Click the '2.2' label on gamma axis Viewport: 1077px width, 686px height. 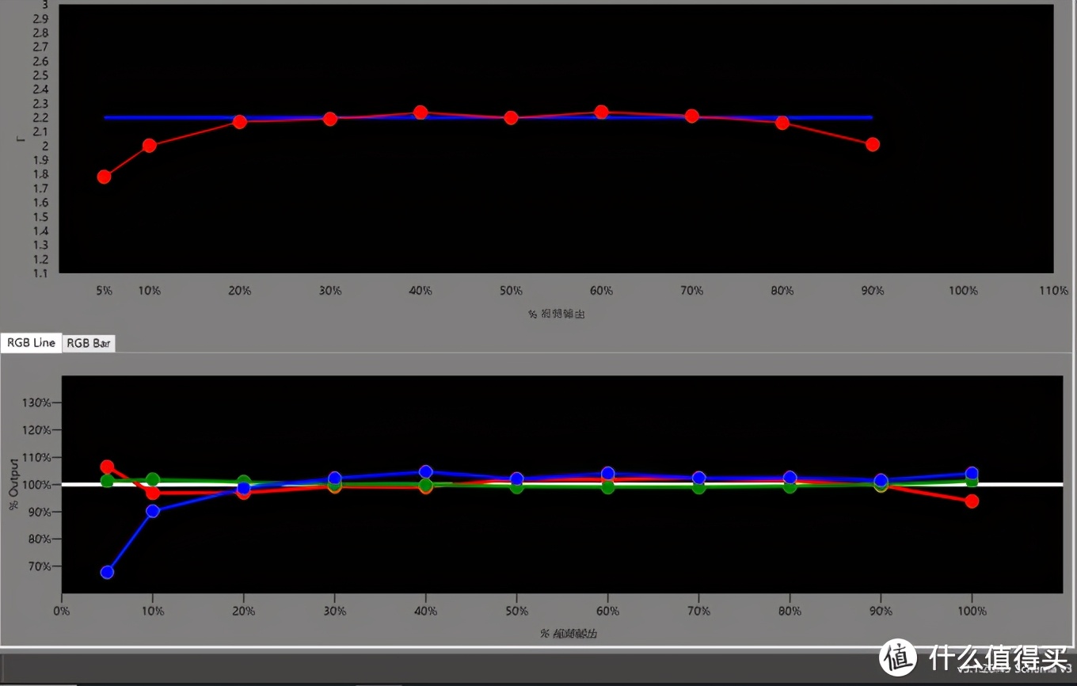(x=41, y=118)
